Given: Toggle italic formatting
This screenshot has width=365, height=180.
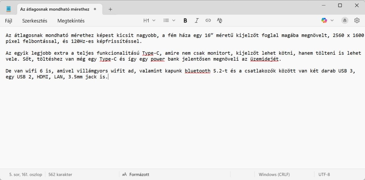Looking at the screenshot, I should [x=196, y=20].
